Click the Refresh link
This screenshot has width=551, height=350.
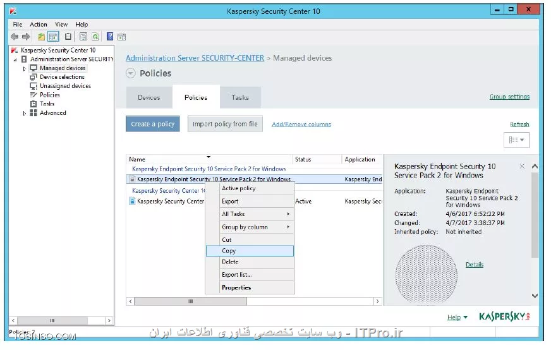pyautogui.click(x=519, y=124)
